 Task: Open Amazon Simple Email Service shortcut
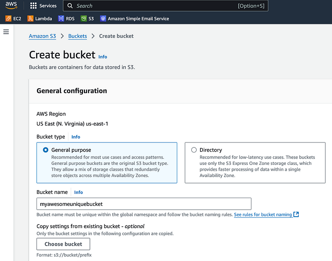(134, 19)
